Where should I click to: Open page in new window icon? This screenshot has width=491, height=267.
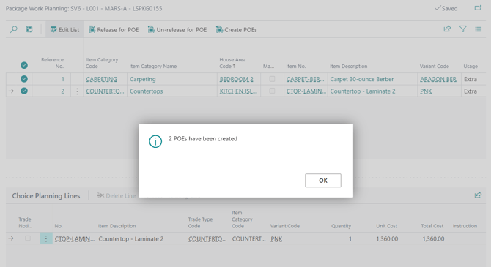pyautogui.click(x=478, y=8)
